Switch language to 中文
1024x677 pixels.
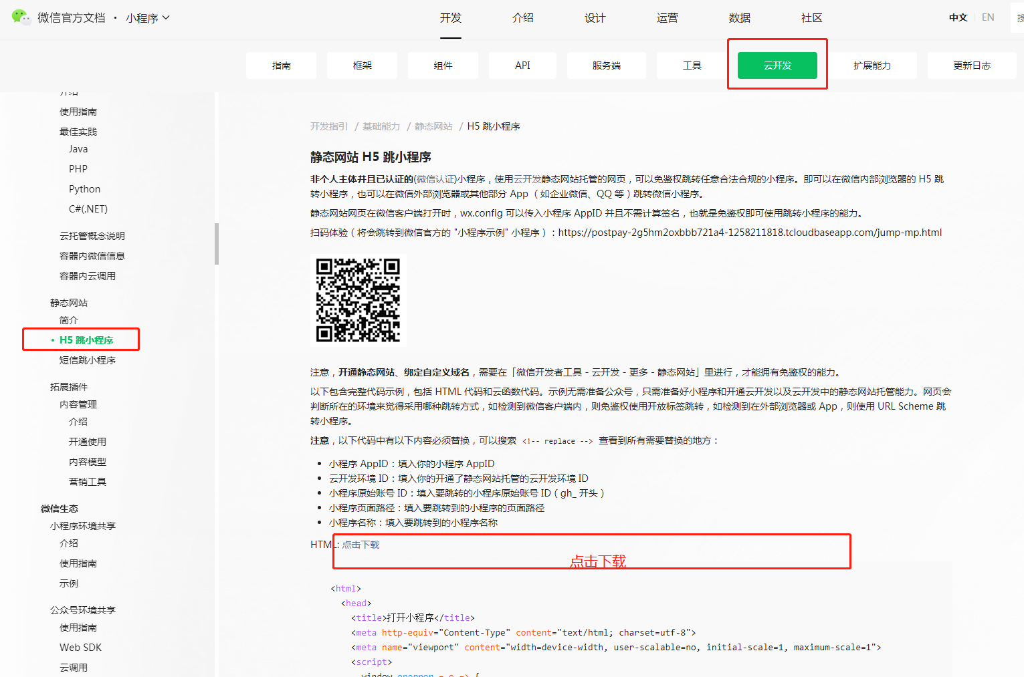[958, 17]
